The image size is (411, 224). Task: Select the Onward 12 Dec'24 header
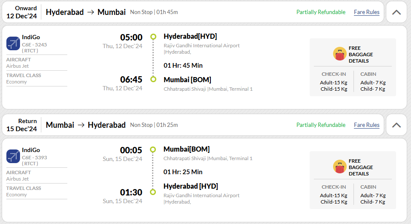[x=22, y=12]
